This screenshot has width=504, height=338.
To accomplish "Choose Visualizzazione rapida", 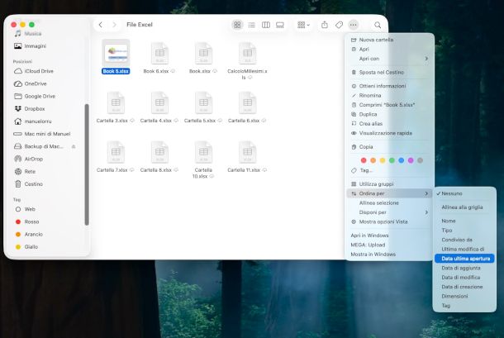I will click(x=389, y=133).
